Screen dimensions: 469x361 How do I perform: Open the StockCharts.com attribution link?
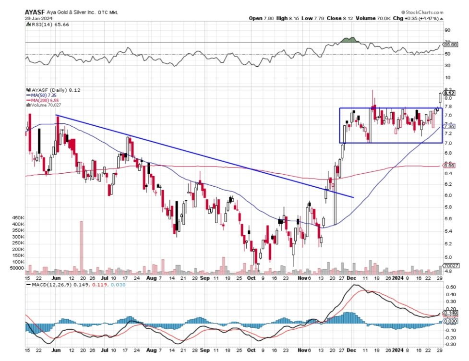422,12
